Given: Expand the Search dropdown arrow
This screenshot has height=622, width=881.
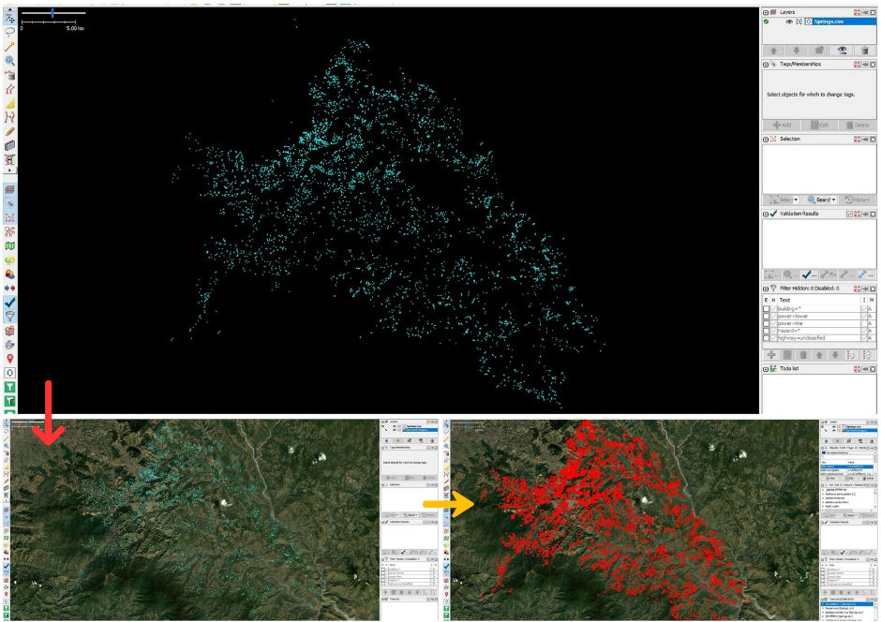Looking at the screenshot, I should (x=834, y=199).
